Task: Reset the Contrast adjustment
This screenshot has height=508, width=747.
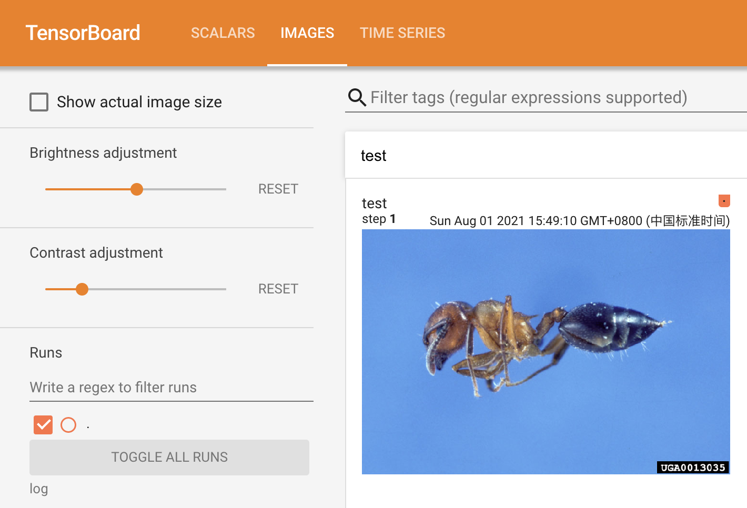Action: 278,289
